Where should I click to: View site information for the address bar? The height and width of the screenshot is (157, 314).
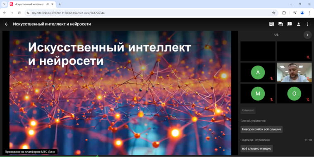pyautogui.click(x=28, y=13)
